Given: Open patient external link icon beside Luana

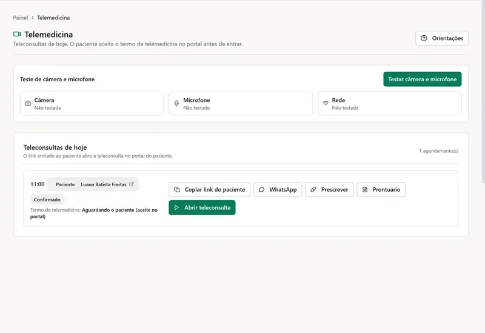Looking at the screenshot, I should click(x=132, y=184).
